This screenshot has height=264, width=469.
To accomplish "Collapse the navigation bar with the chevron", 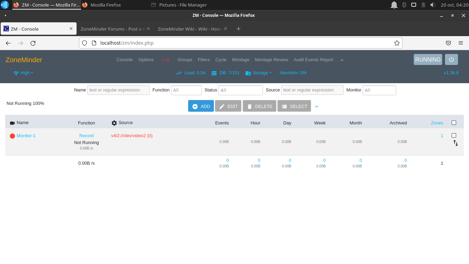I will coord(342,60).
